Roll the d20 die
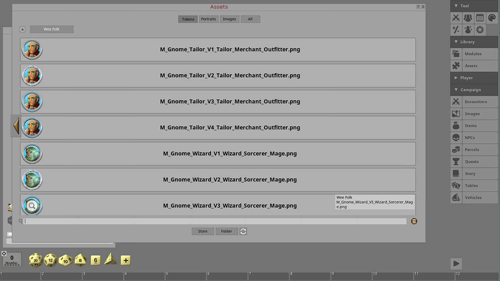500x281 pixels. tap(36, 260)
